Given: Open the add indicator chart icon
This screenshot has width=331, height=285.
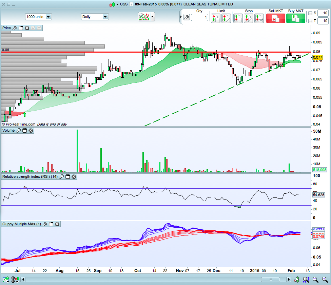Looking at the screenshot, I should coord(144,17).
